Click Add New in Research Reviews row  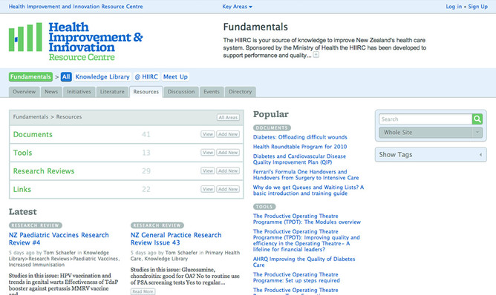tap(228, 171)
